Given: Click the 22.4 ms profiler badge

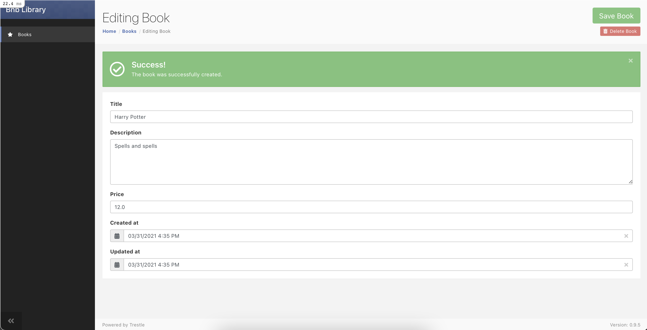Looking at the screenshot, I should pos(12,4).
